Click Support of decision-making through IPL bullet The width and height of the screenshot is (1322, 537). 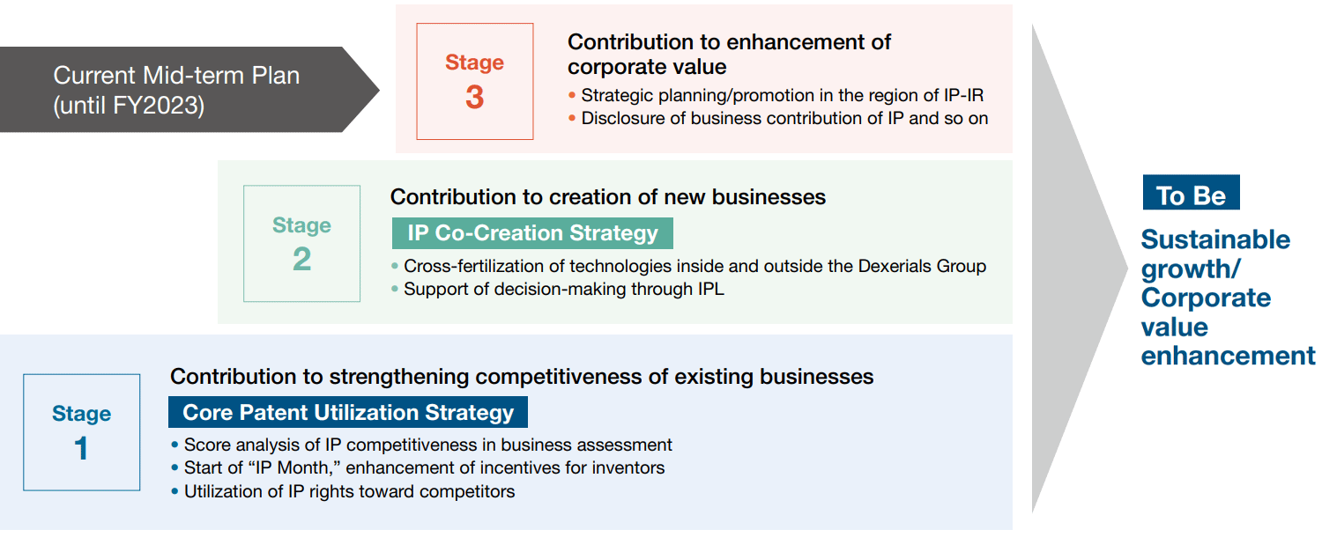coord(557,289)
